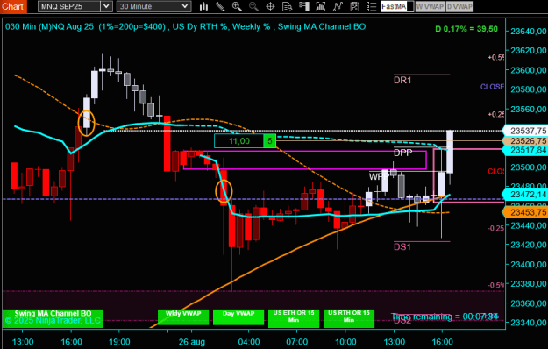
Task: Click the 26 aug date axis label
Action: coord(192,342)
